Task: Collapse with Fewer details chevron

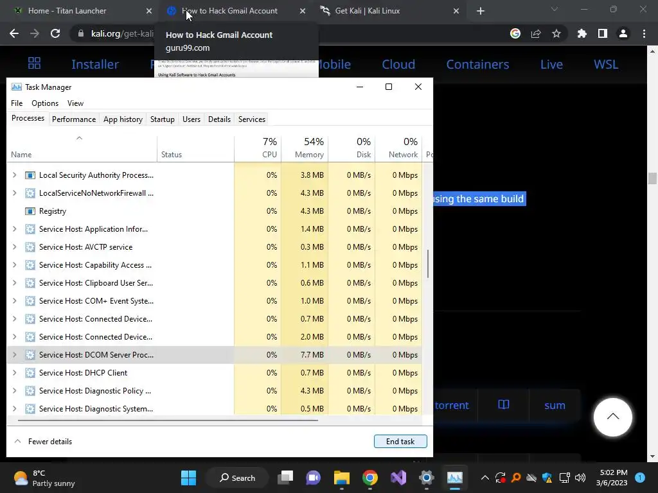Action: click(17, 441)
